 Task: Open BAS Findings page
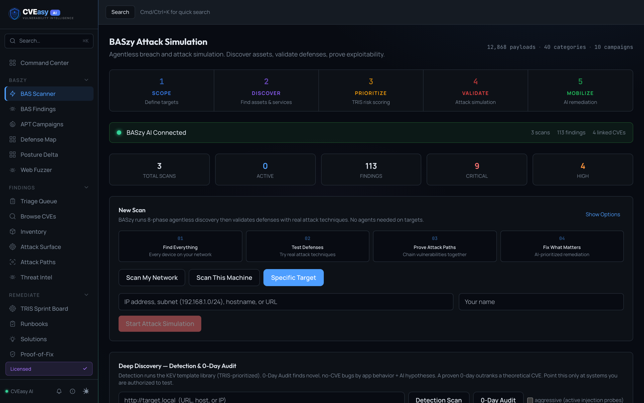[49, 109]
